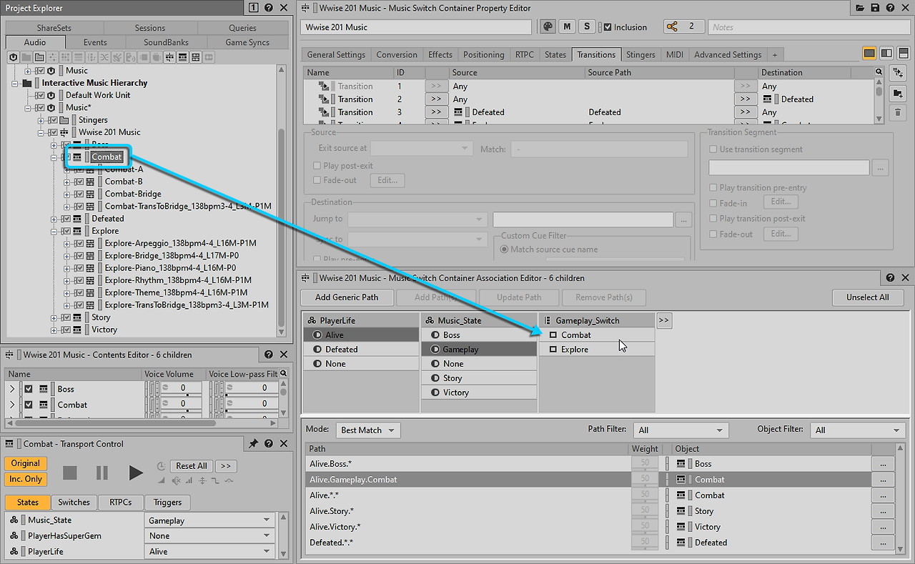Open the Music_State dropdown showing Gameplay
915x564 pixels.
tap(209, 520)
